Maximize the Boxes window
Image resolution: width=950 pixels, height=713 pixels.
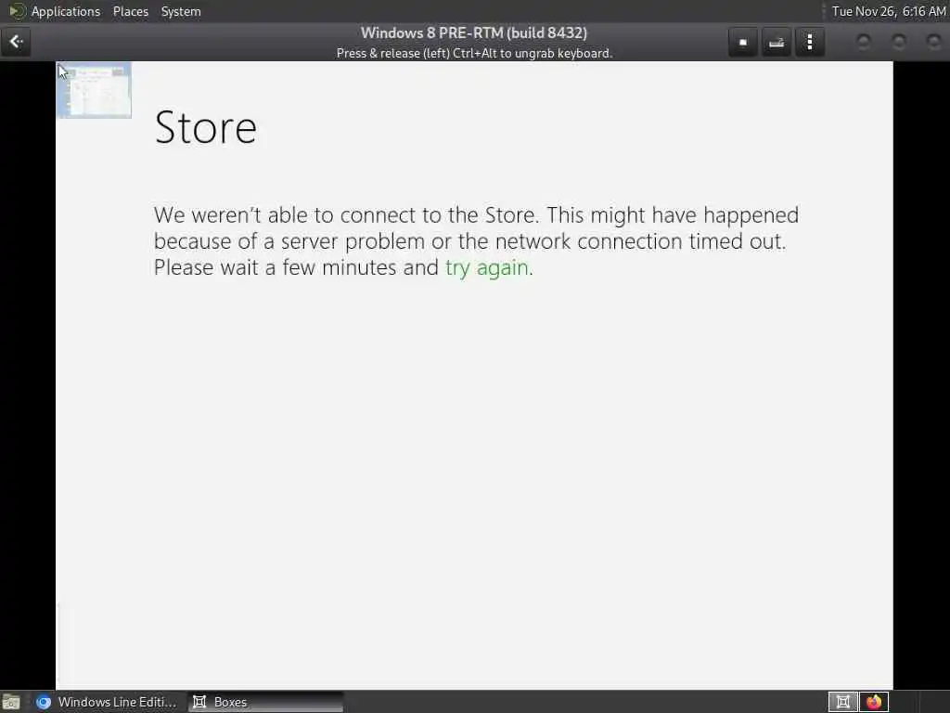pyautogui.click(x=899, y=42)
